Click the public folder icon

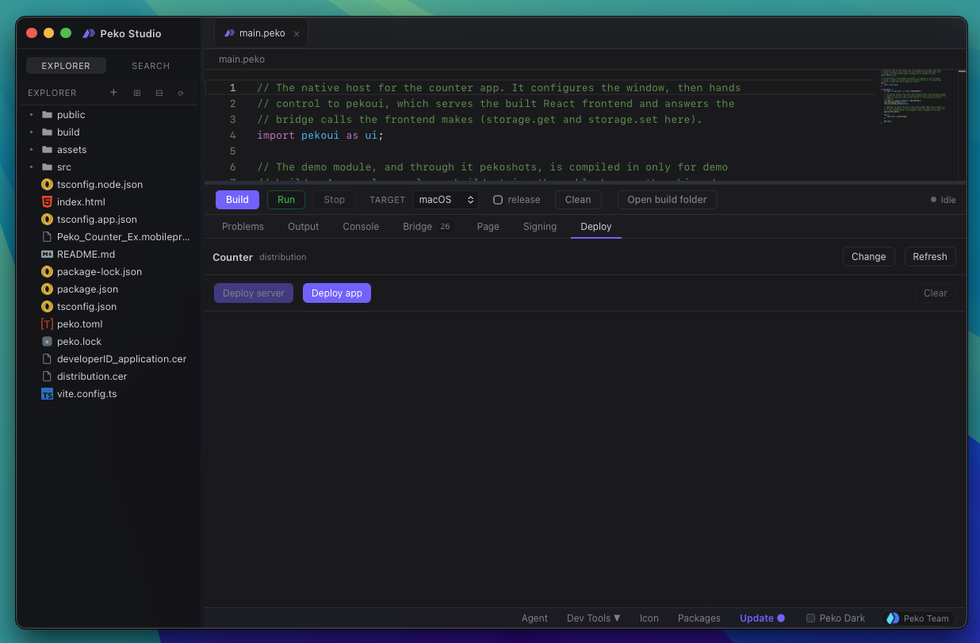(47, 115)
